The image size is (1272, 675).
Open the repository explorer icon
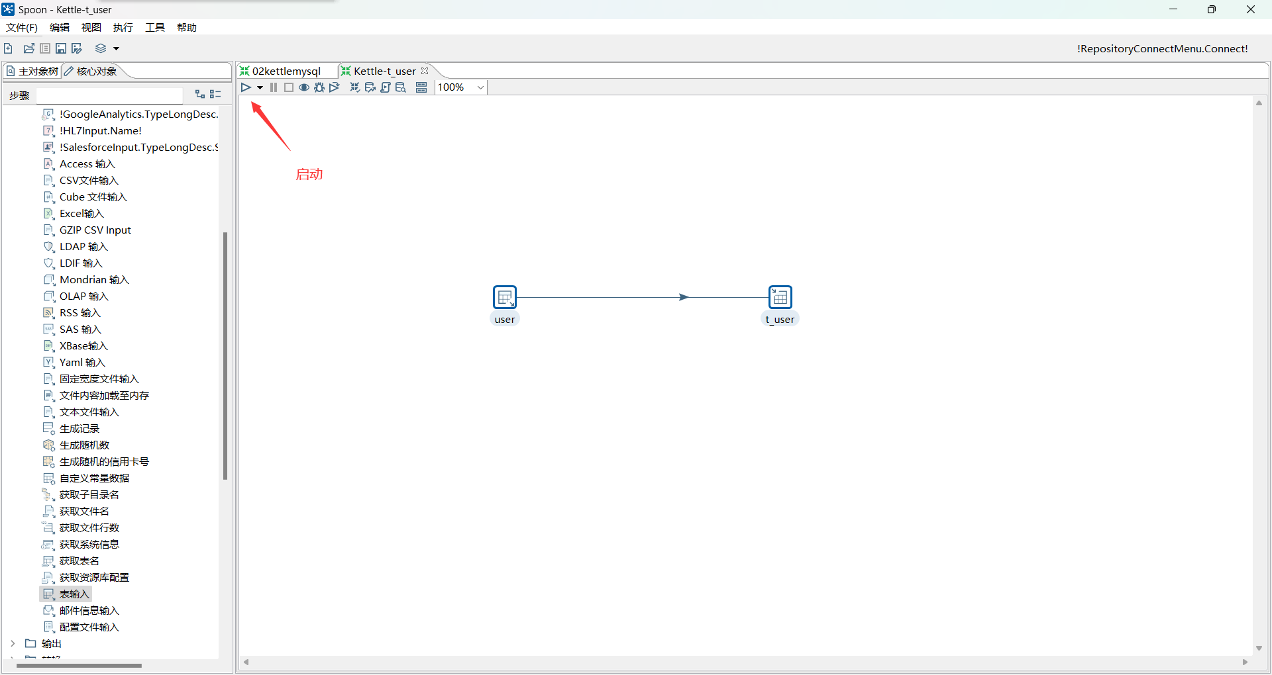pos(45,48)
